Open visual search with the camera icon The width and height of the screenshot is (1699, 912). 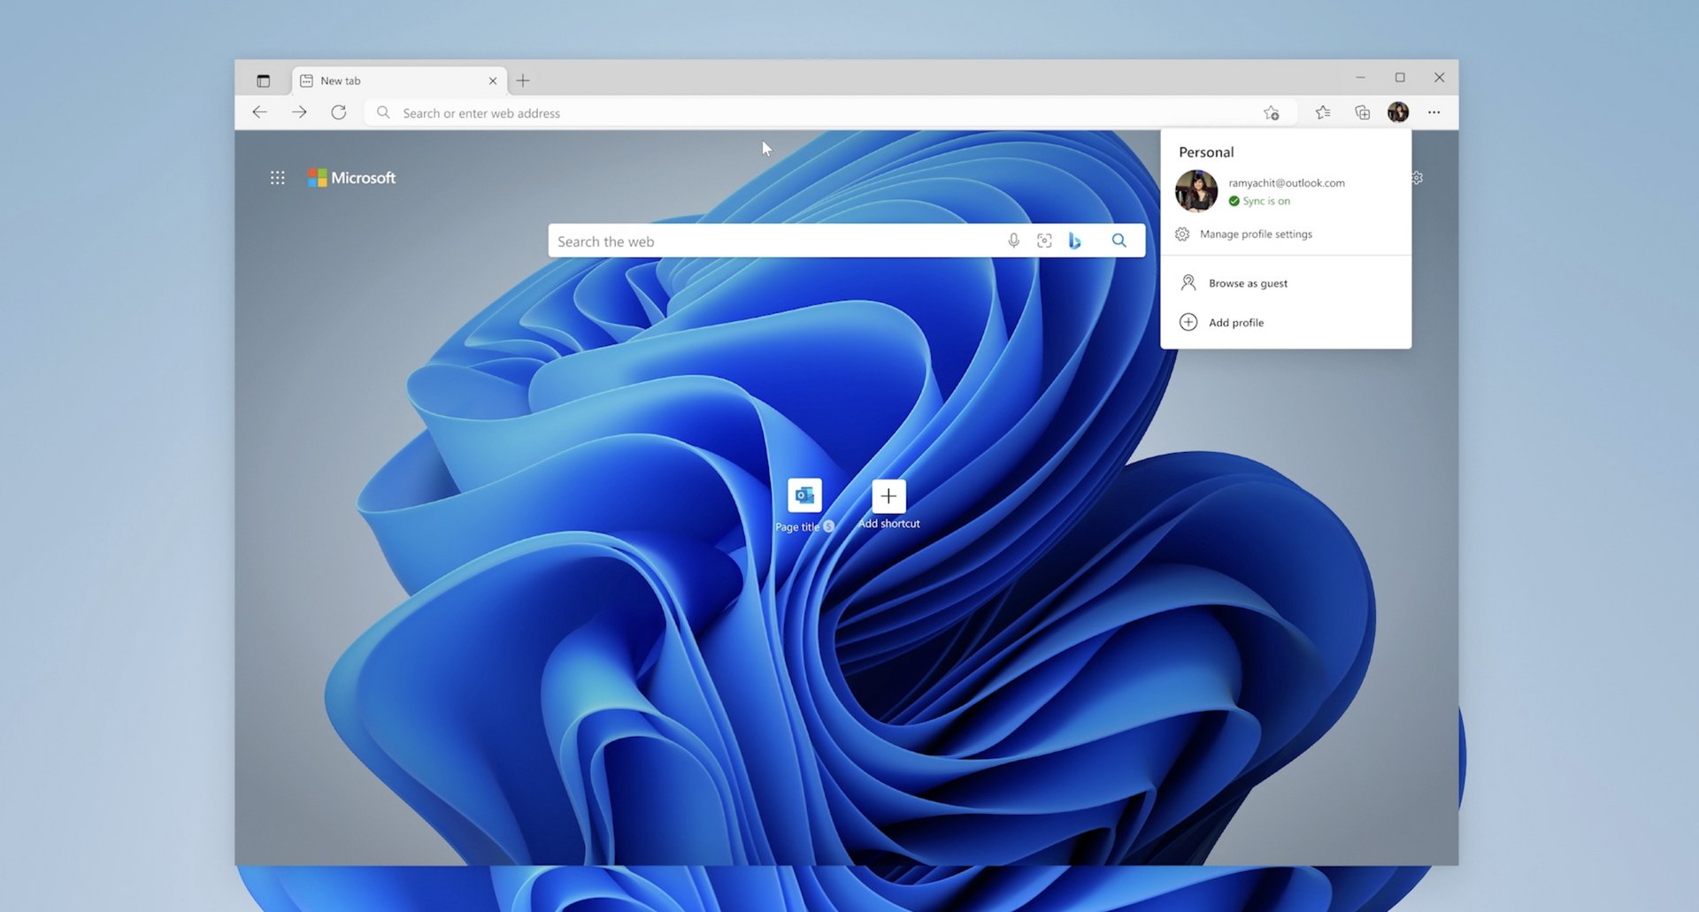coord(1044,240)
